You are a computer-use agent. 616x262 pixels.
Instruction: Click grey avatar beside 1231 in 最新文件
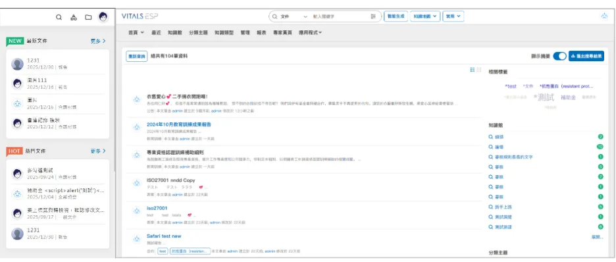(17, 64)
